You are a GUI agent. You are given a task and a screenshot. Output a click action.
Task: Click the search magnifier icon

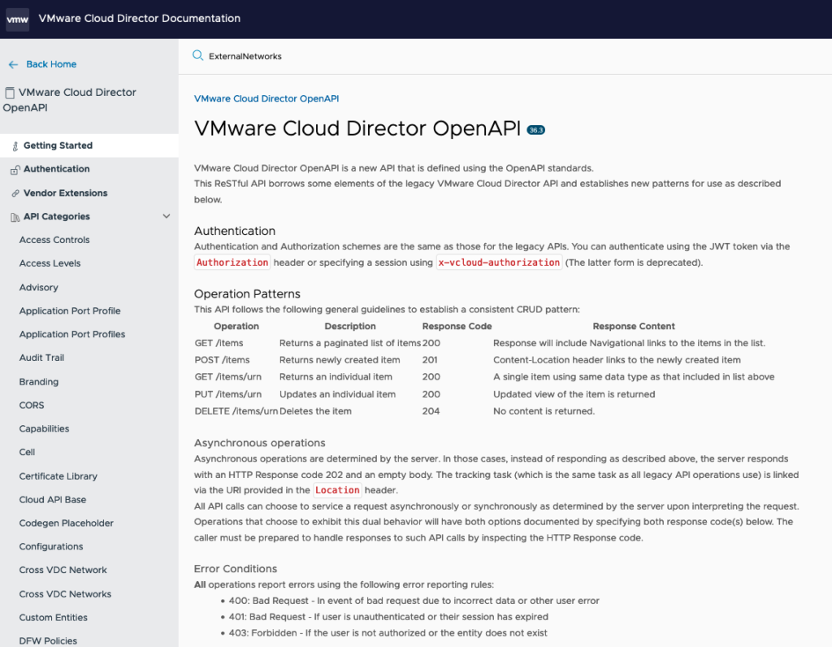[198, 56]
